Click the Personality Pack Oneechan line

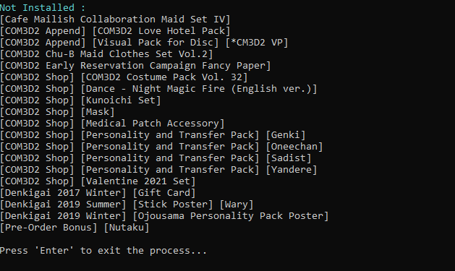[161, 147]
